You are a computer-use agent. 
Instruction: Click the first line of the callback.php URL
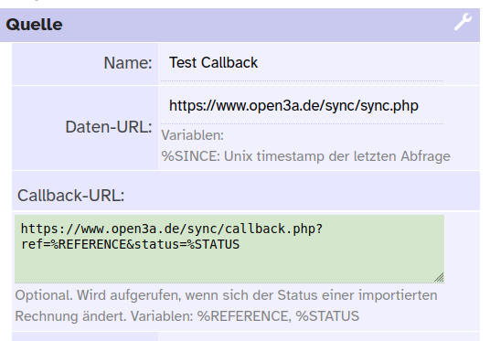coord(172,229)
